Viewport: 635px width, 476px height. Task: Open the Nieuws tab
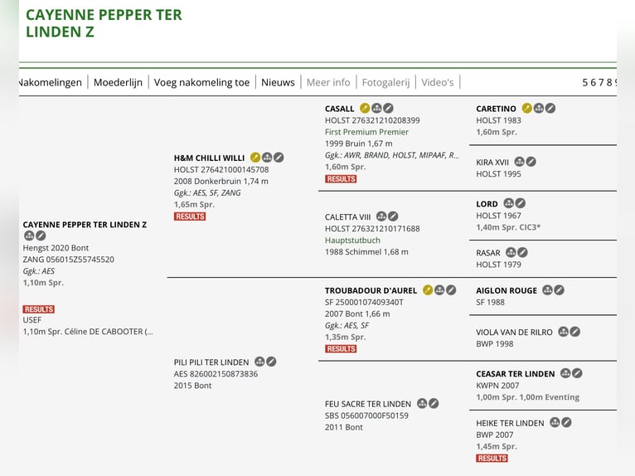pyautogui.click(x=278, y=82)
